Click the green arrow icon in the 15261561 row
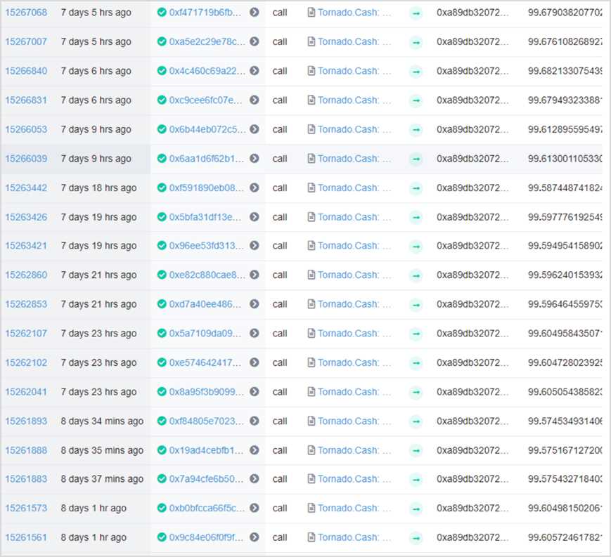 (x=416, y=537)
